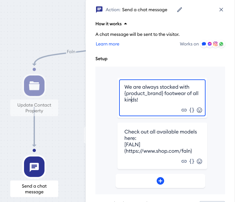The image size is (235, 202).
Task: Insert variable braces in first message
Action: [192, 110]
